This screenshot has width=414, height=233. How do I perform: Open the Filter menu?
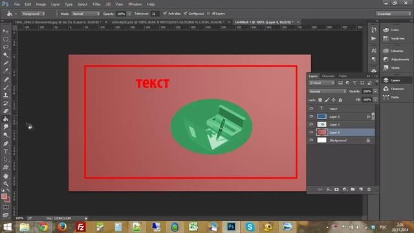click(96, 5)
